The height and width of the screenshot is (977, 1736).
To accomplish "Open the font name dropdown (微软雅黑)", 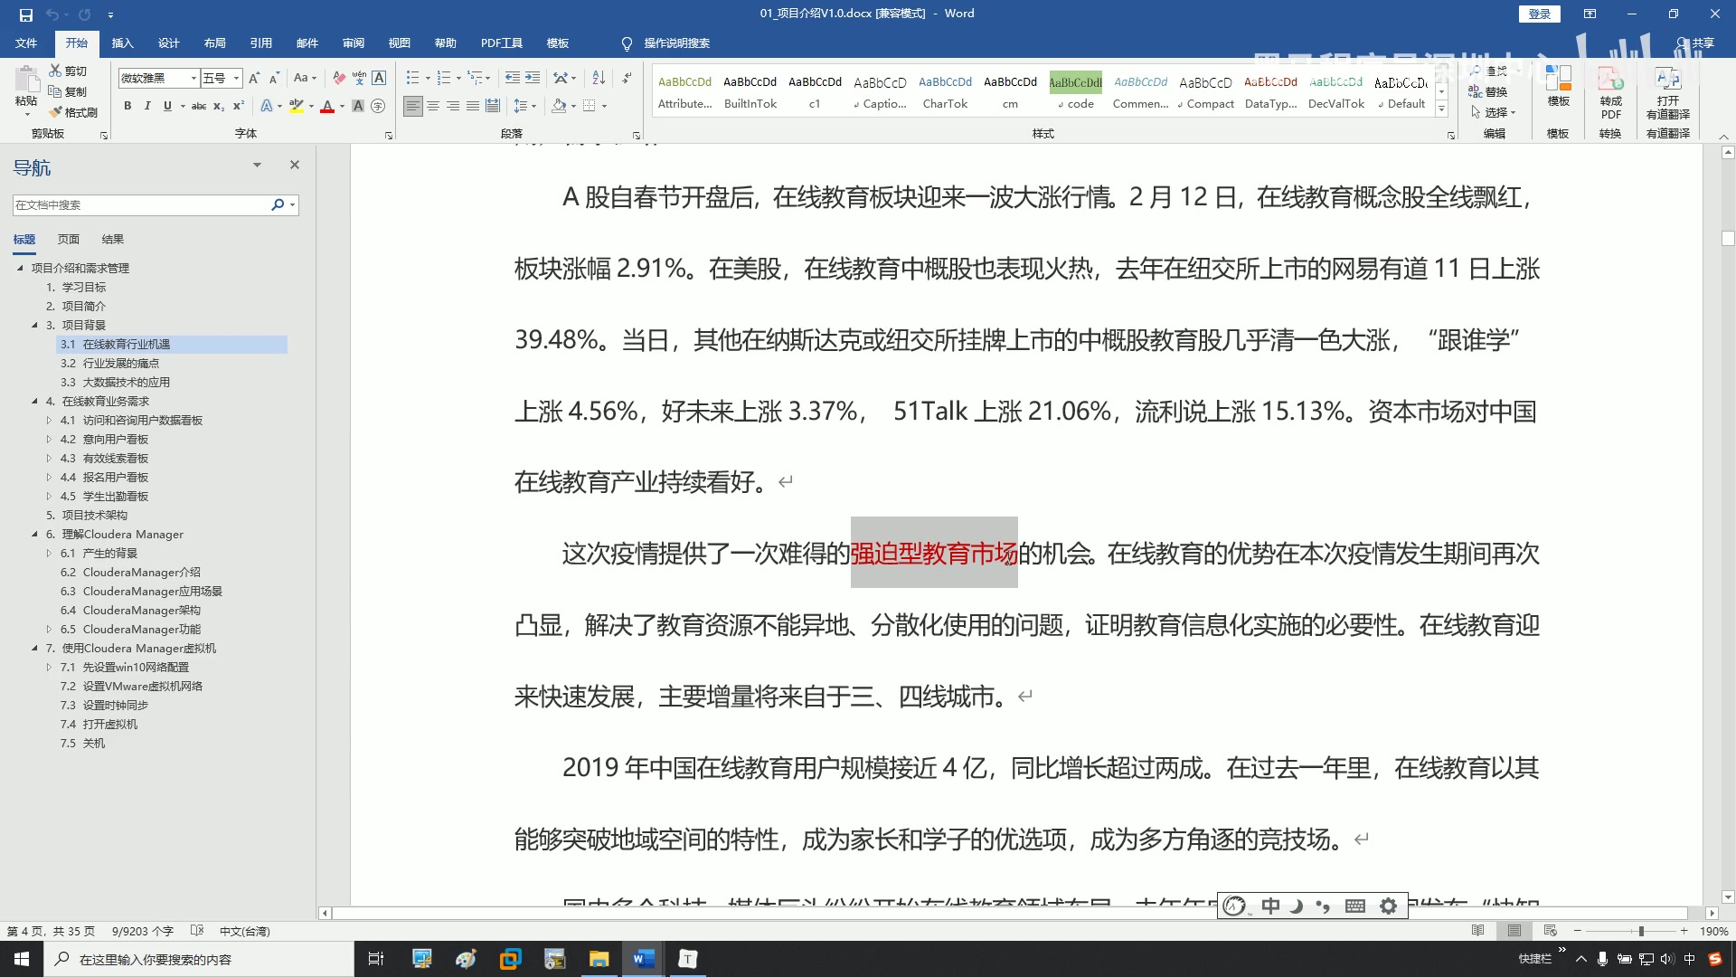I will point(193,78).
